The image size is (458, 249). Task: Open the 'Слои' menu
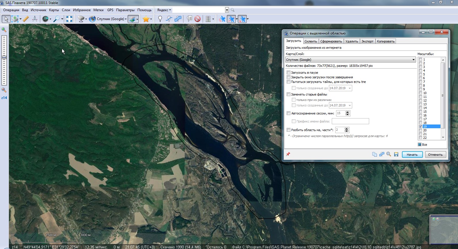click(x=66, y=10)
